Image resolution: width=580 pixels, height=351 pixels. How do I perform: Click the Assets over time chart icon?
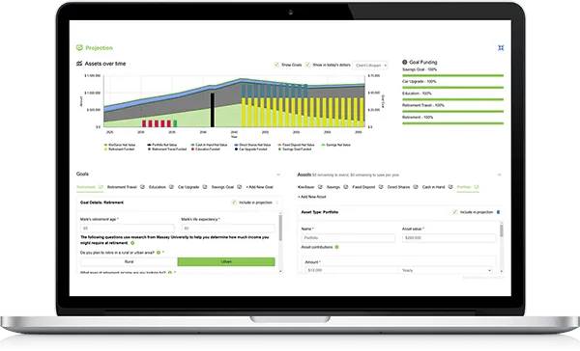pyautogui.click(x=79, y=64)
